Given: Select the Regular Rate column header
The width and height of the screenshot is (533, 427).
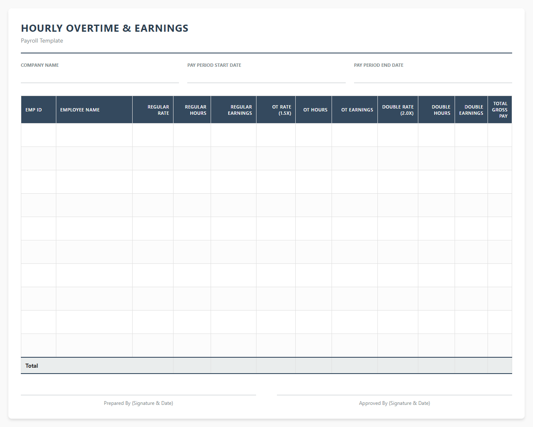Looking at the screenshot, I should (153, 110).
